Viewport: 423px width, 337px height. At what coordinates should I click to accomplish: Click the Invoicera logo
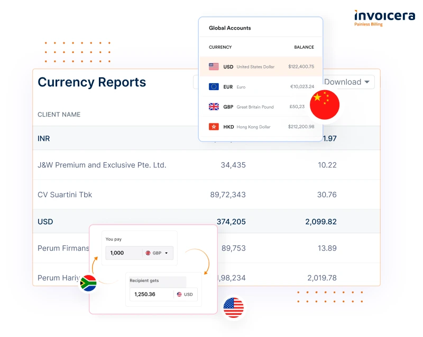pos(384,18)
